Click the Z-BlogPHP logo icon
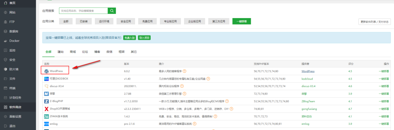 click(x=46, y=101)
